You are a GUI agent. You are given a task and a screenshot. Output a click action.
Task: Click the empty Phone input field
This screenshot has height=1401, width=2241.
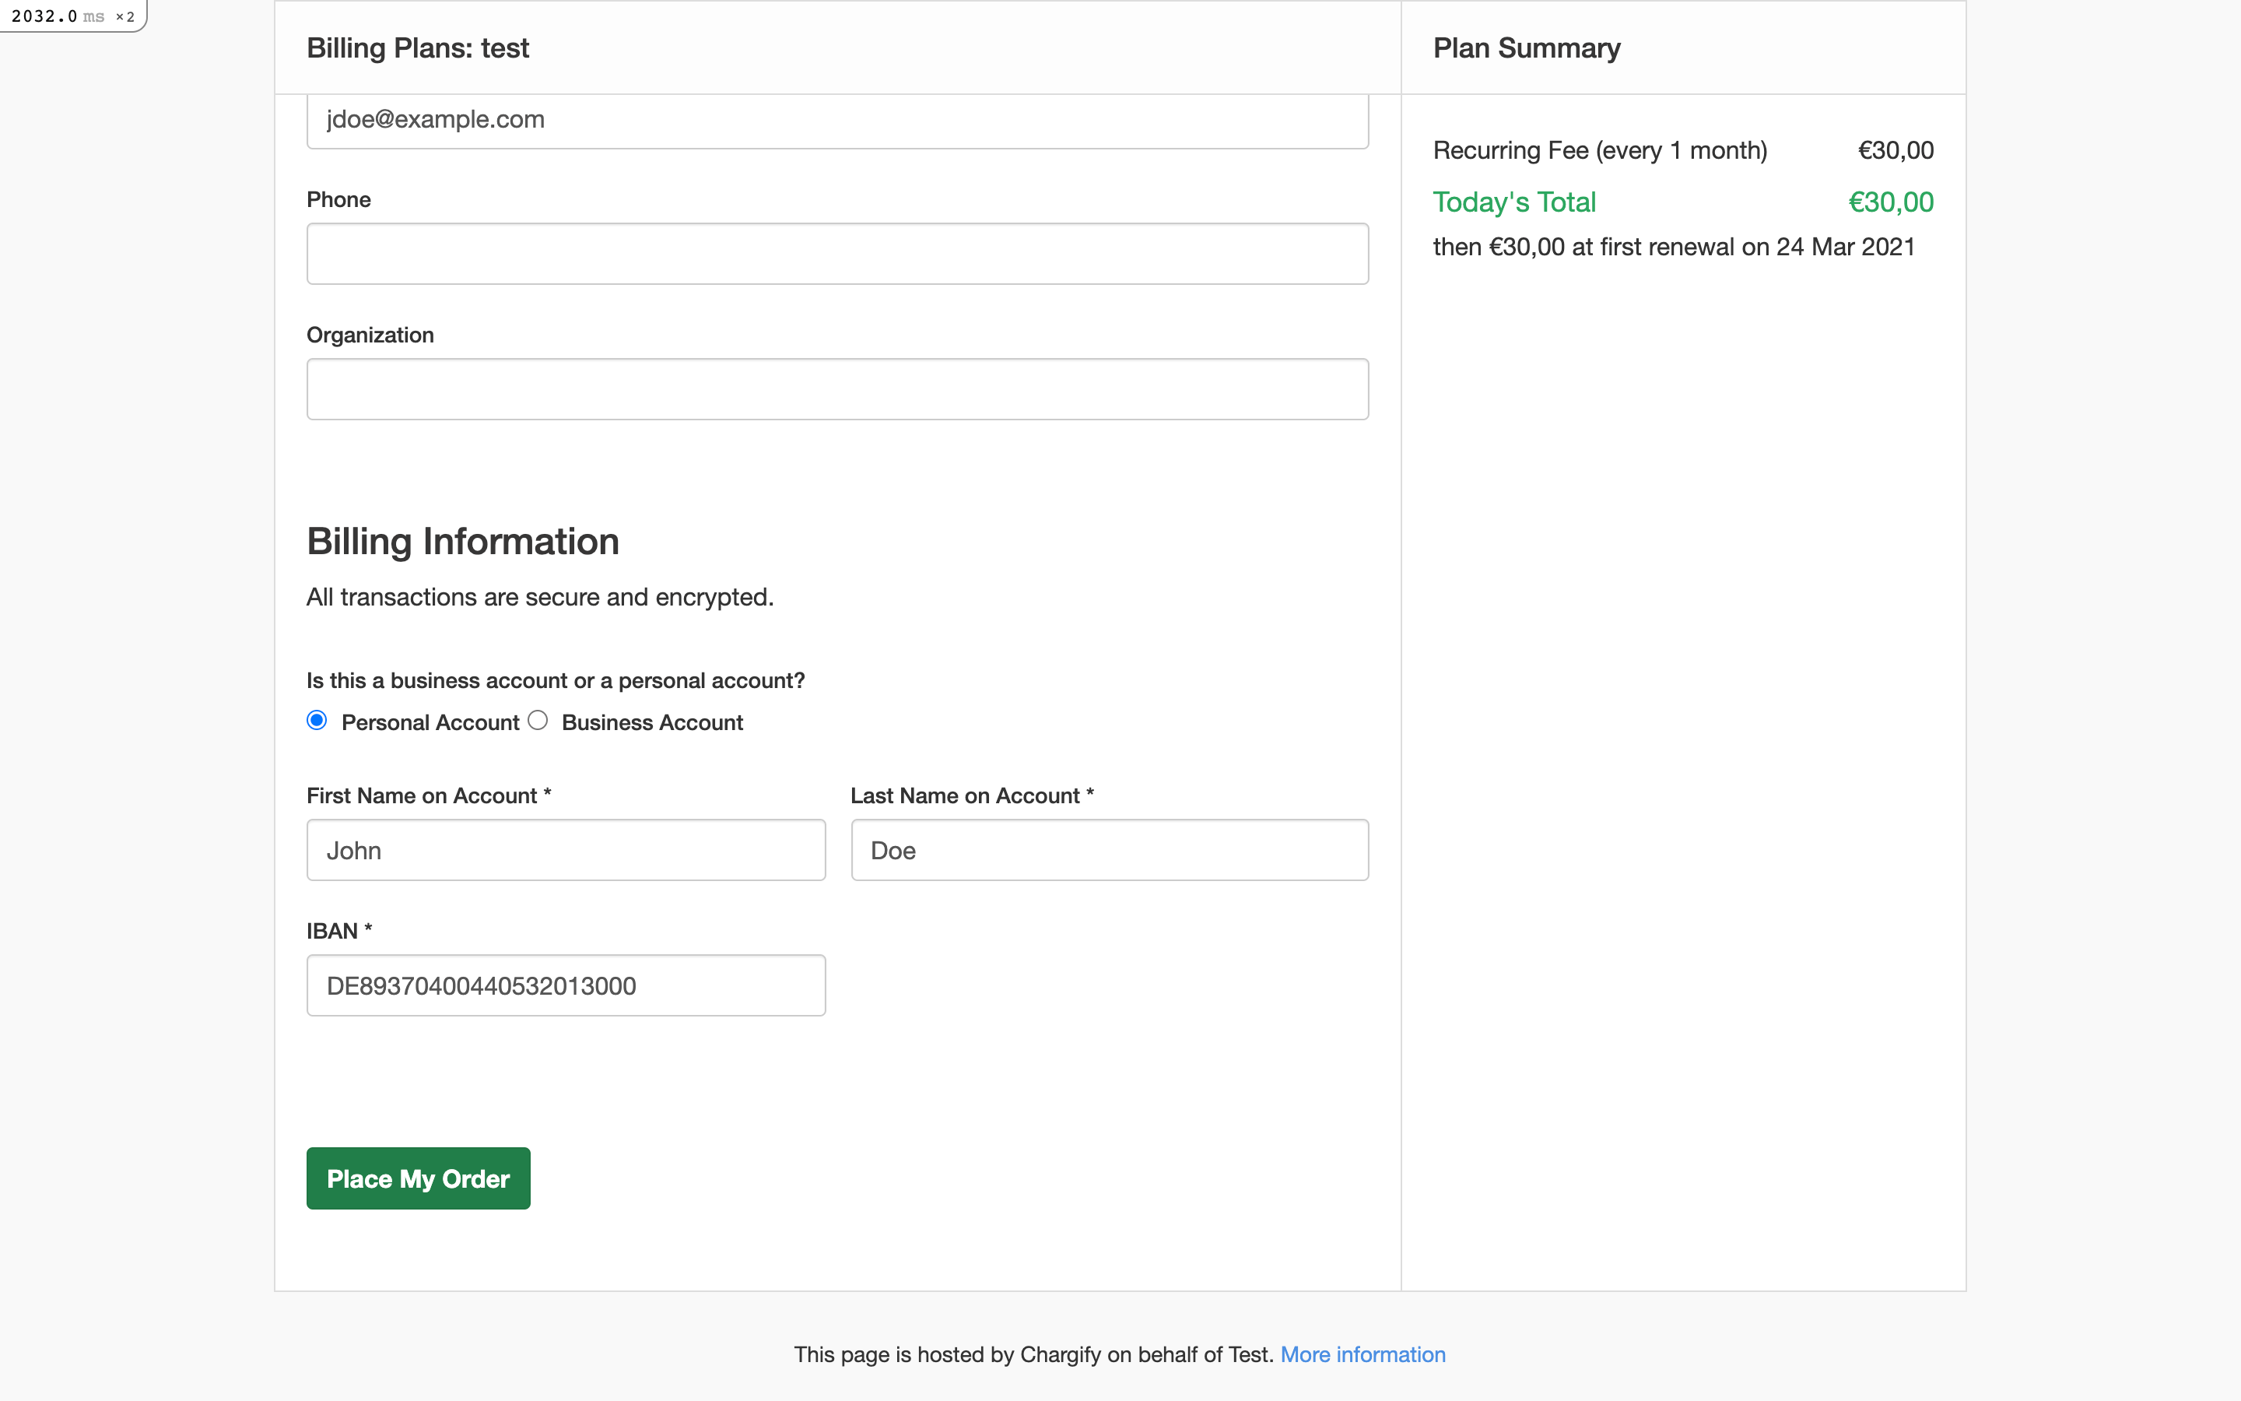(x=836, y=253)
